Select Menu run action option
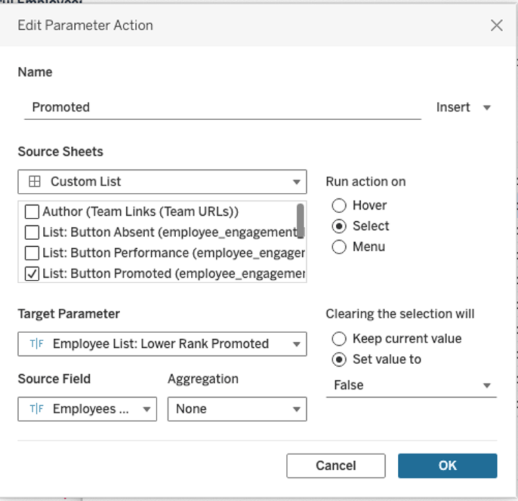This screenshot has height=501, width=518. (339, 247)
